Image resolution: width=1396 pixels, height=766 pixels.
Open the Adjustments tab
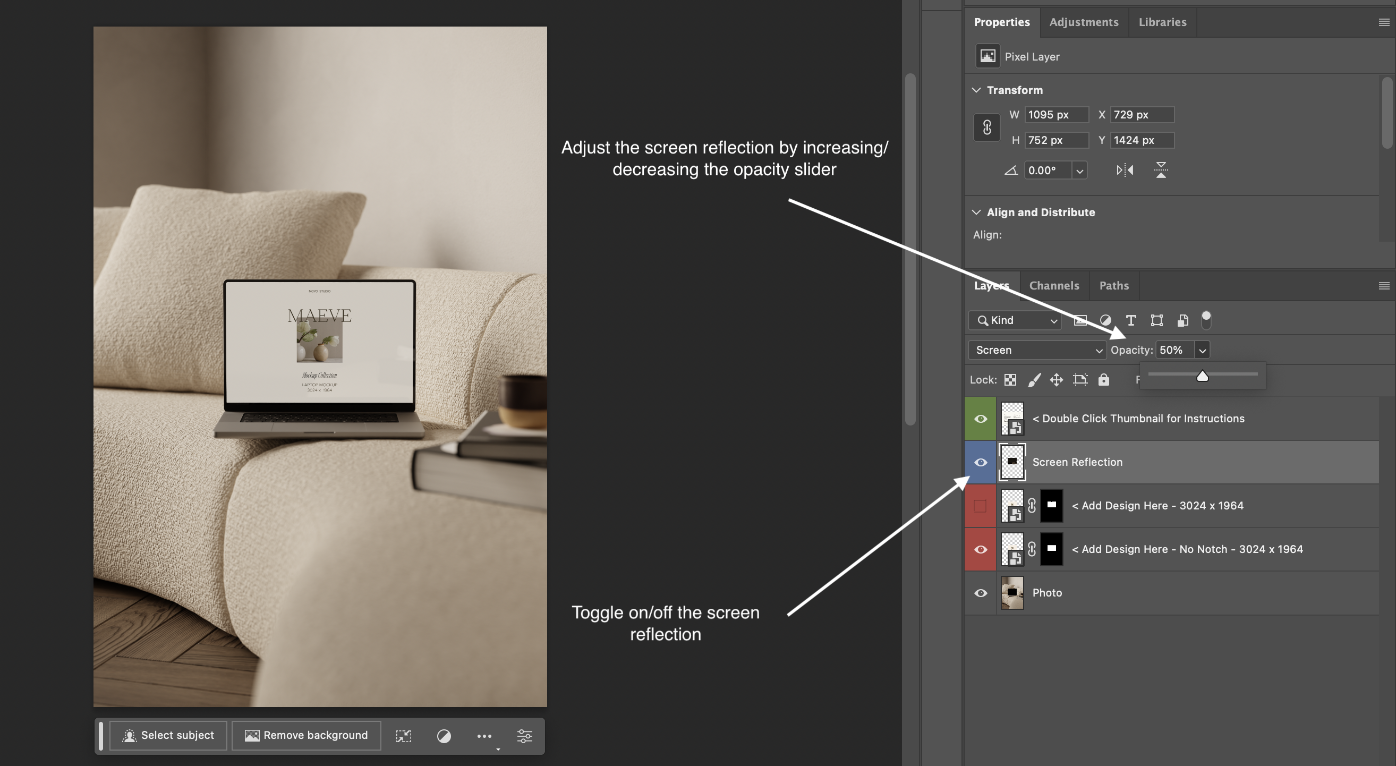pos(1083,22)
